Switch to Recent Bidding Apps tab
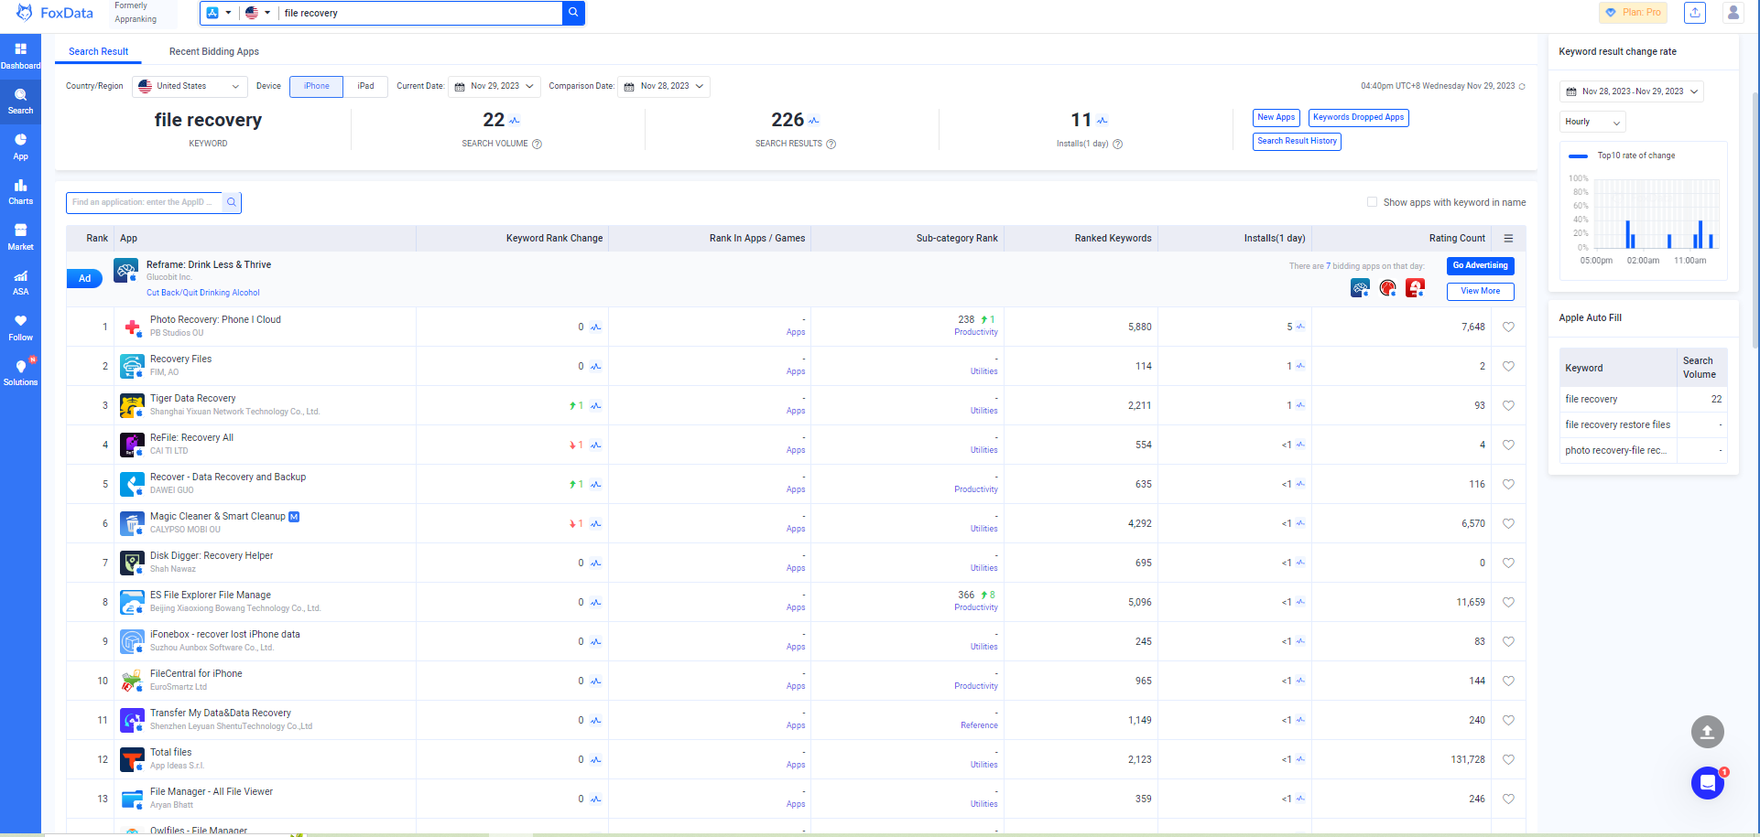This screenshot has width=1760, height=837. point(213,51)
